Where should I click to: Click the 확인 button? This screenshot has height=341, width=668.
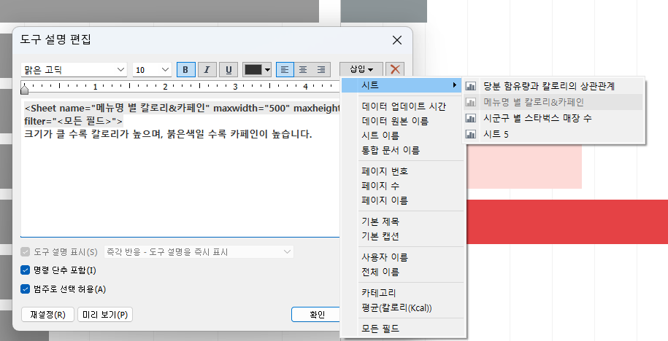point(317,315)
